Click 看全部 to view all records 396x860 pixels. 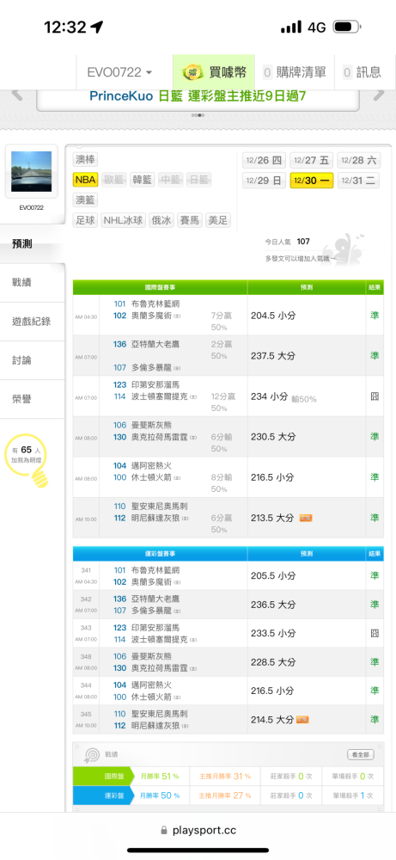pos(361,755)
